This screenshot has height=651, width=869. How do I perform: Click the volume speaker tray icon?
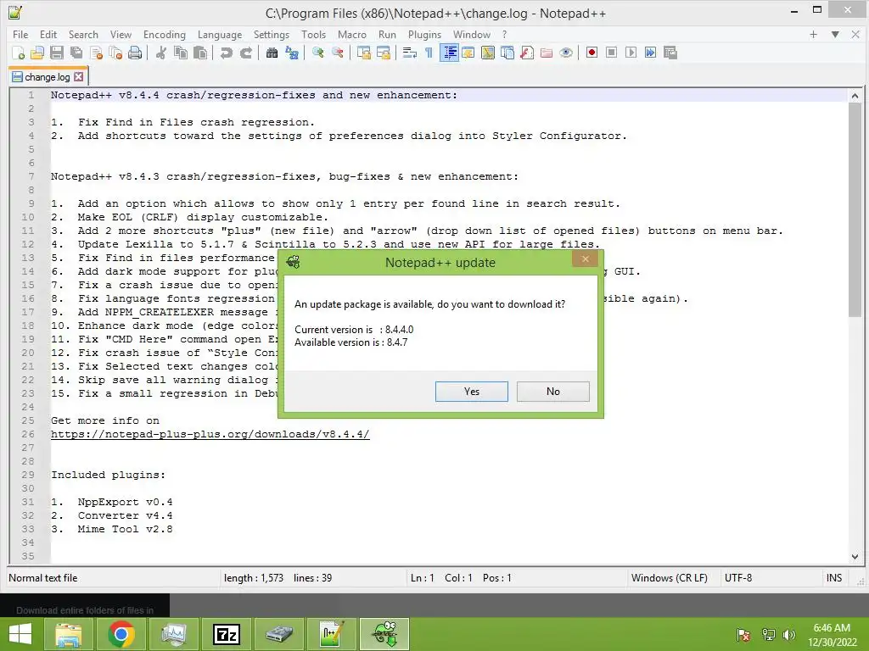789,635
